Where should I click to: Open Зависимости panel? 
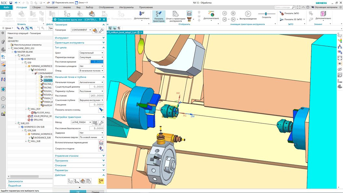(x=15, y=181)
